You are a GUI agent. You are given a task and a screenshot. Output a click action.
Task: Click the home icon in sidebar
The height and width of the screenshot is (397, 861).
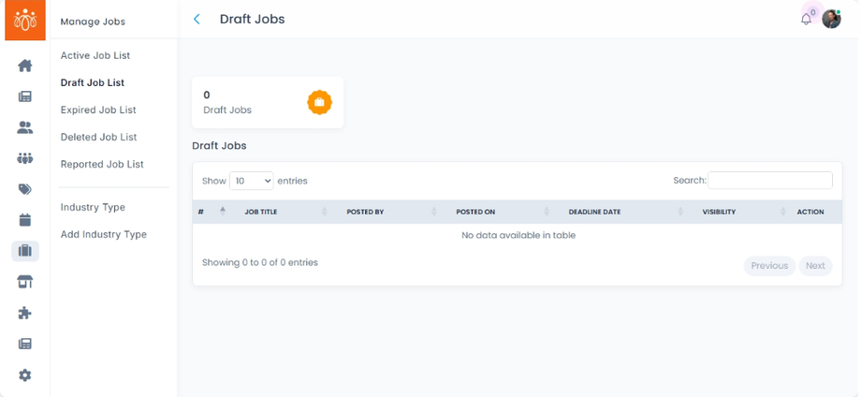point(25,66)
